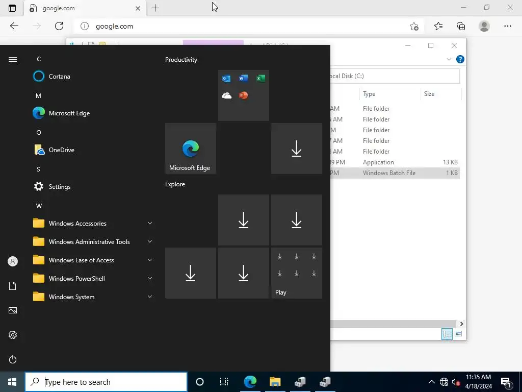The height and width of the screenshot is (392, 522).
Task: Open Settings from the app list
Action: tap(93, 187)
